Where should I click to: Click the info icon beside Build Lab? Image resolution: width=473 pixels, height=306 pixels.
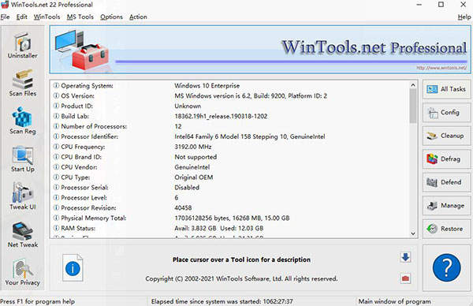pyautogui.click(x=56, y=116)
